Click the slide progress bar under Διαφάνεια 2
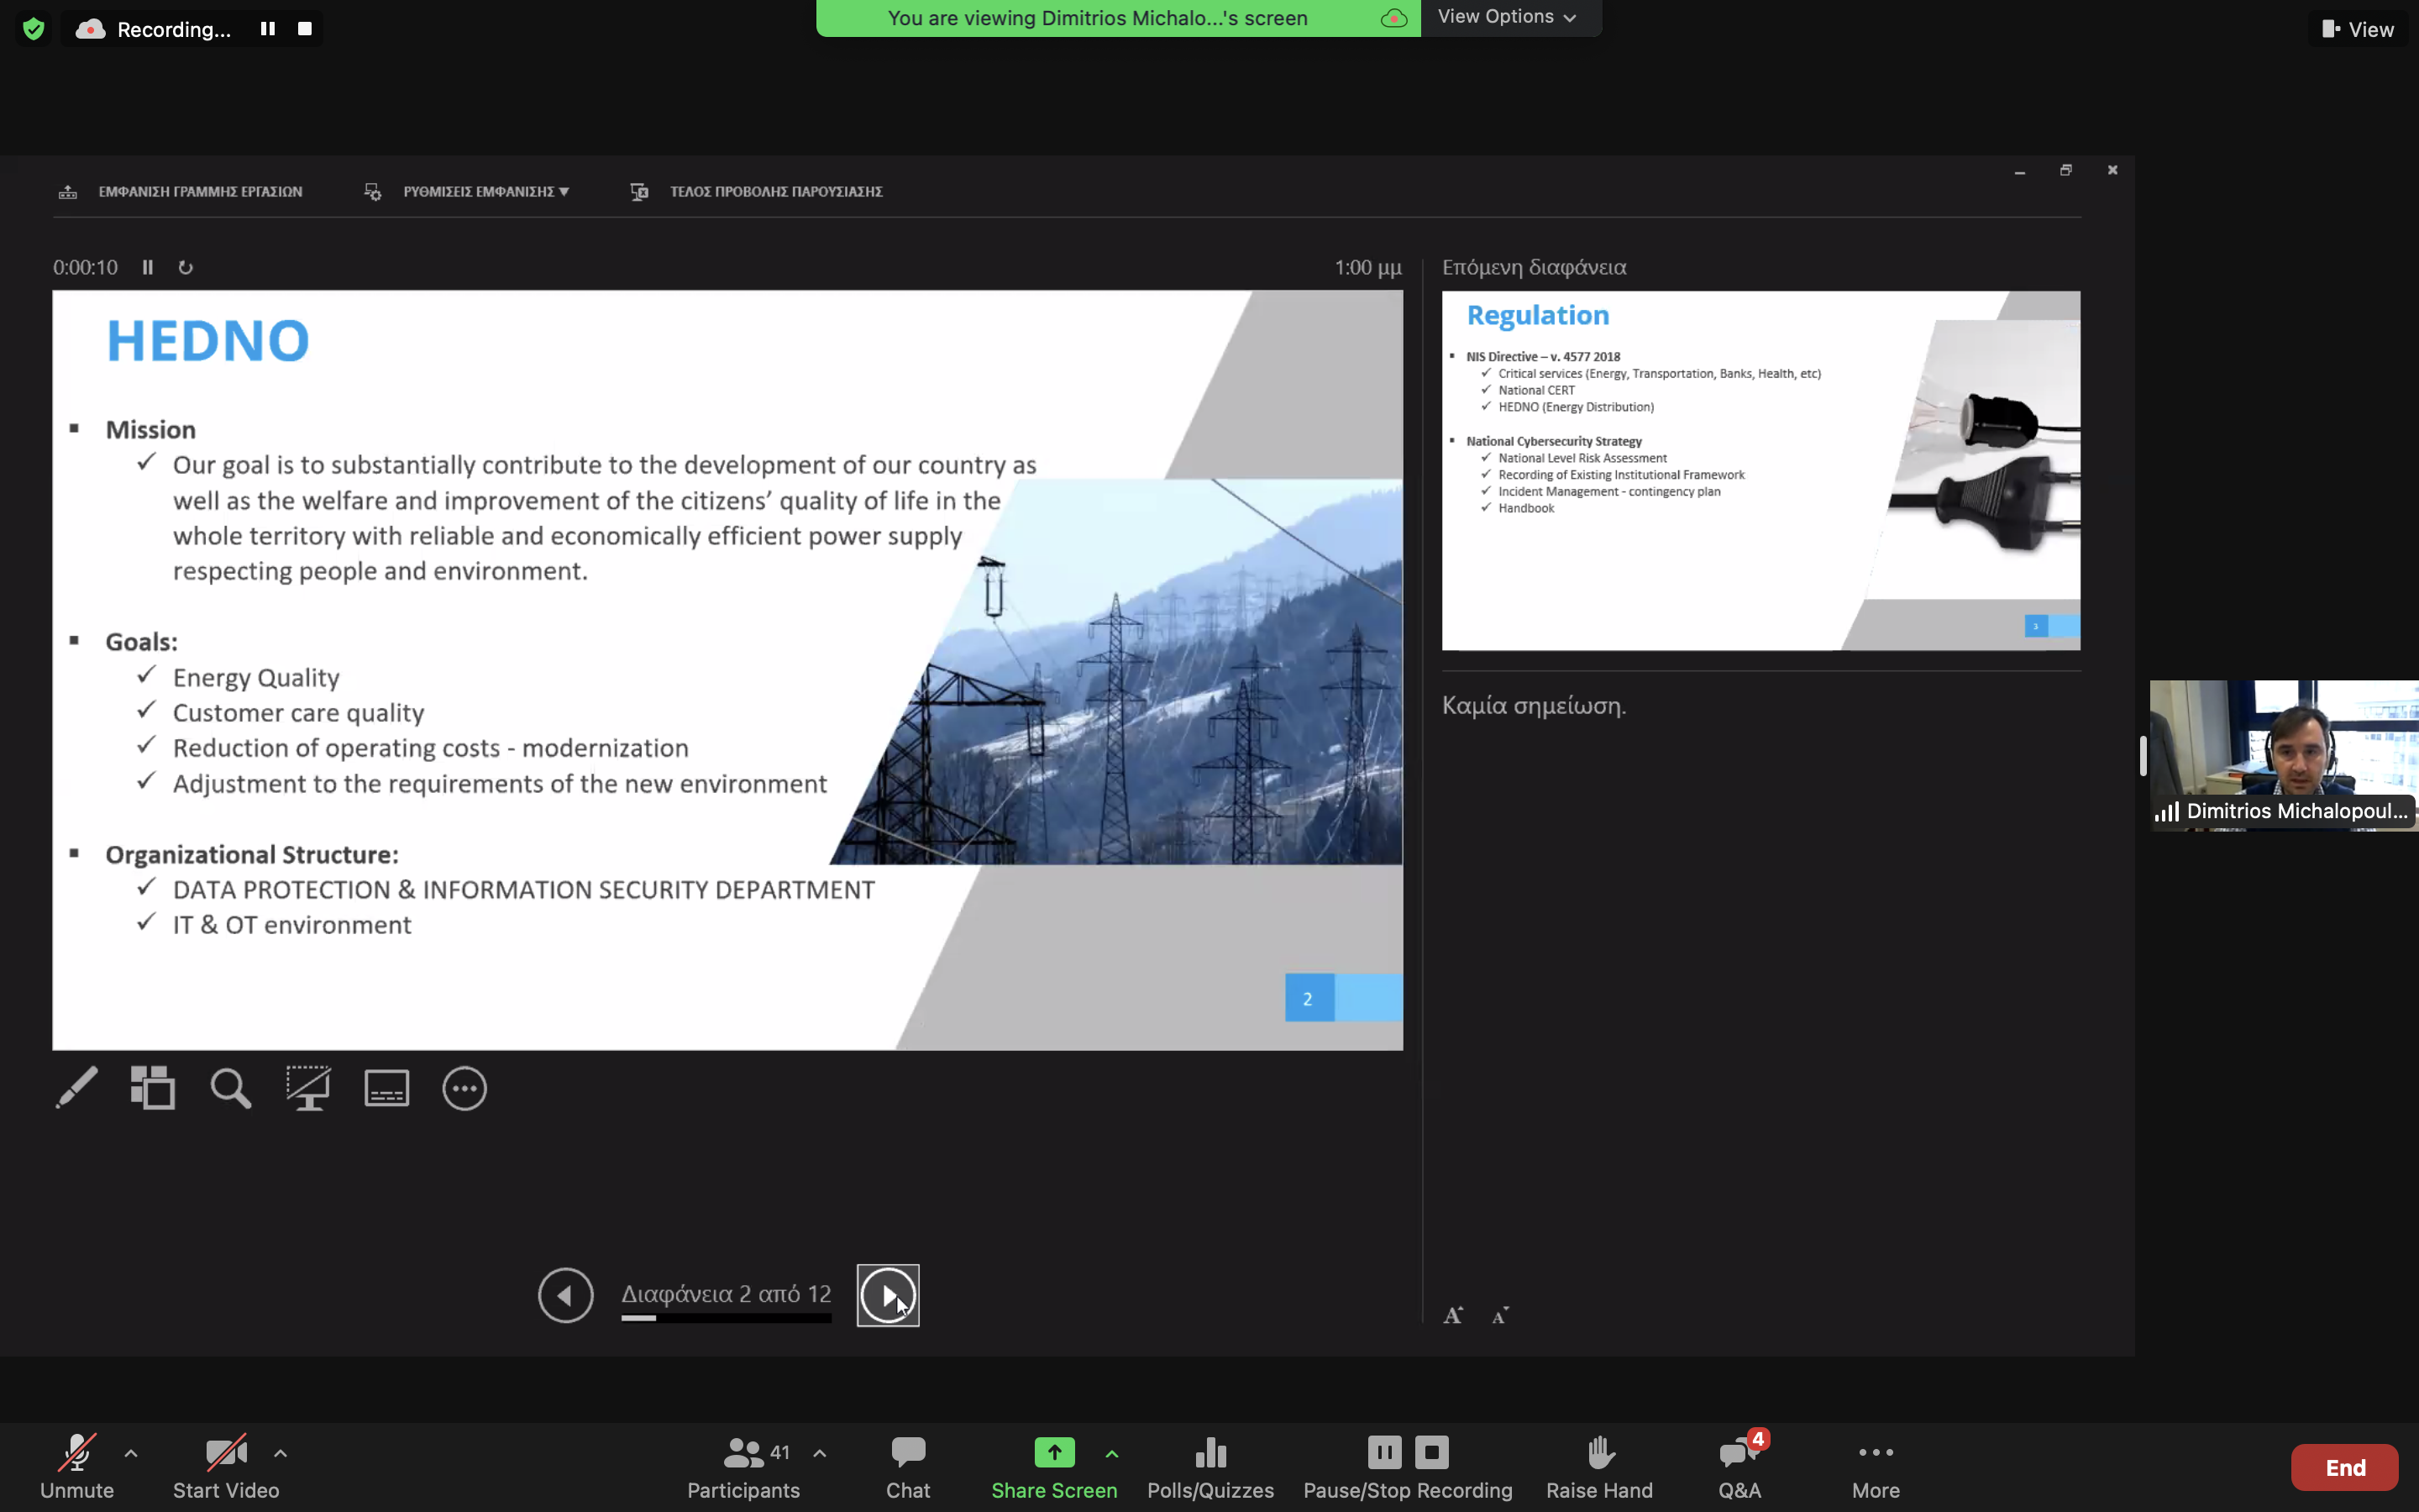Screen dimensions: 2419x1512 726,1318
